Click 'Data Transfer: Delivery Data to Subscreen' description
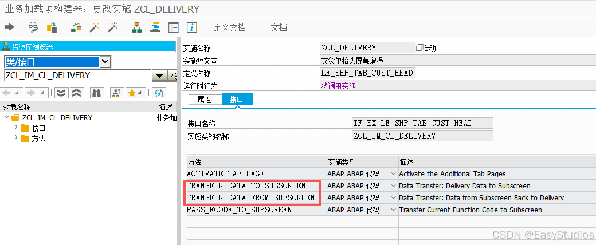 point(465,185)
